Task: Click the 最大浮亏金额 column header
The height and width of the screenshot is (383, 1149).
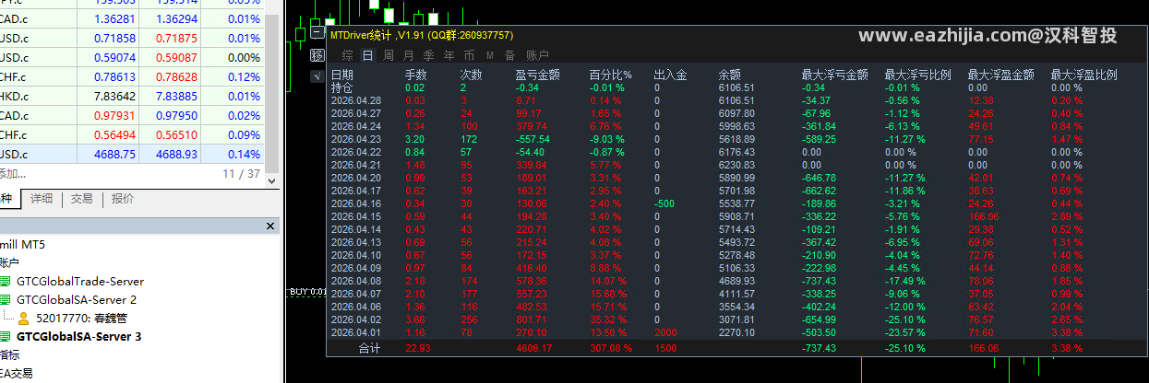Action: click(x=834, y=75)
